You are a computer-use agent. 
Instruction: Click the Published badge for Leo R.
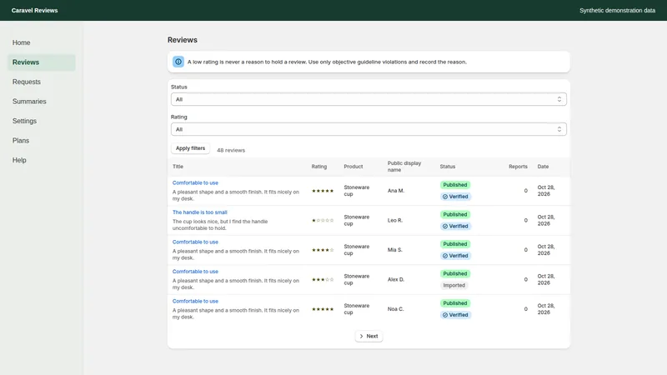(x=454, y=214)
